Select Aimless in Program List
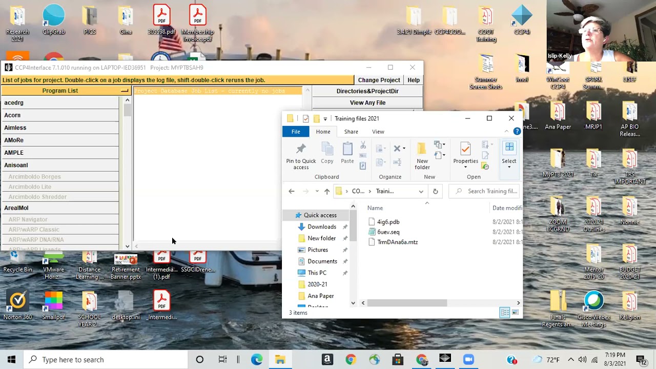Image resolution: width=656 pixels, height=369 pixels. 60,128
